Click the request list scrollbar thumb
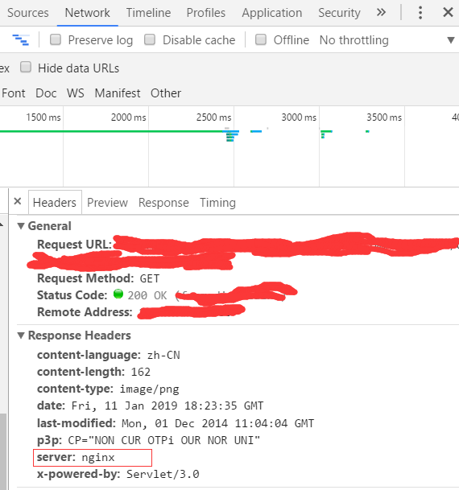 tap(2, 451)
